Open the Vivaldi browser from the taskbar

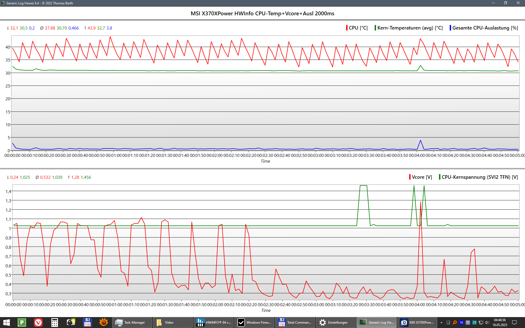pyautogui.click(x=38, y=323)
